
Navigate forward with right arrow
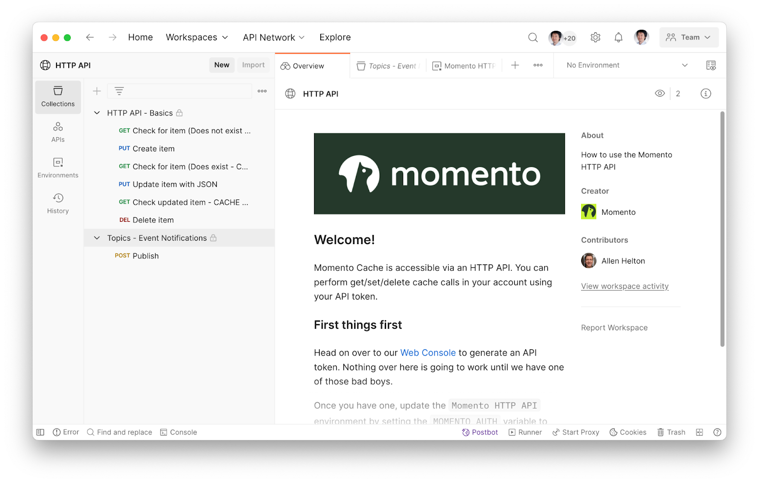[112, 37]
